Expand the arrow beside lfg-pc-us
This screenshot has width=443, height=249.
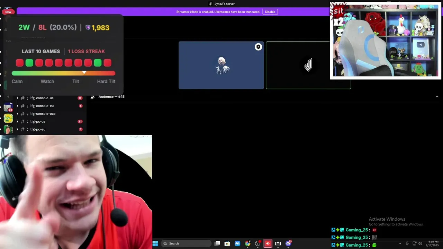(17, 121)
